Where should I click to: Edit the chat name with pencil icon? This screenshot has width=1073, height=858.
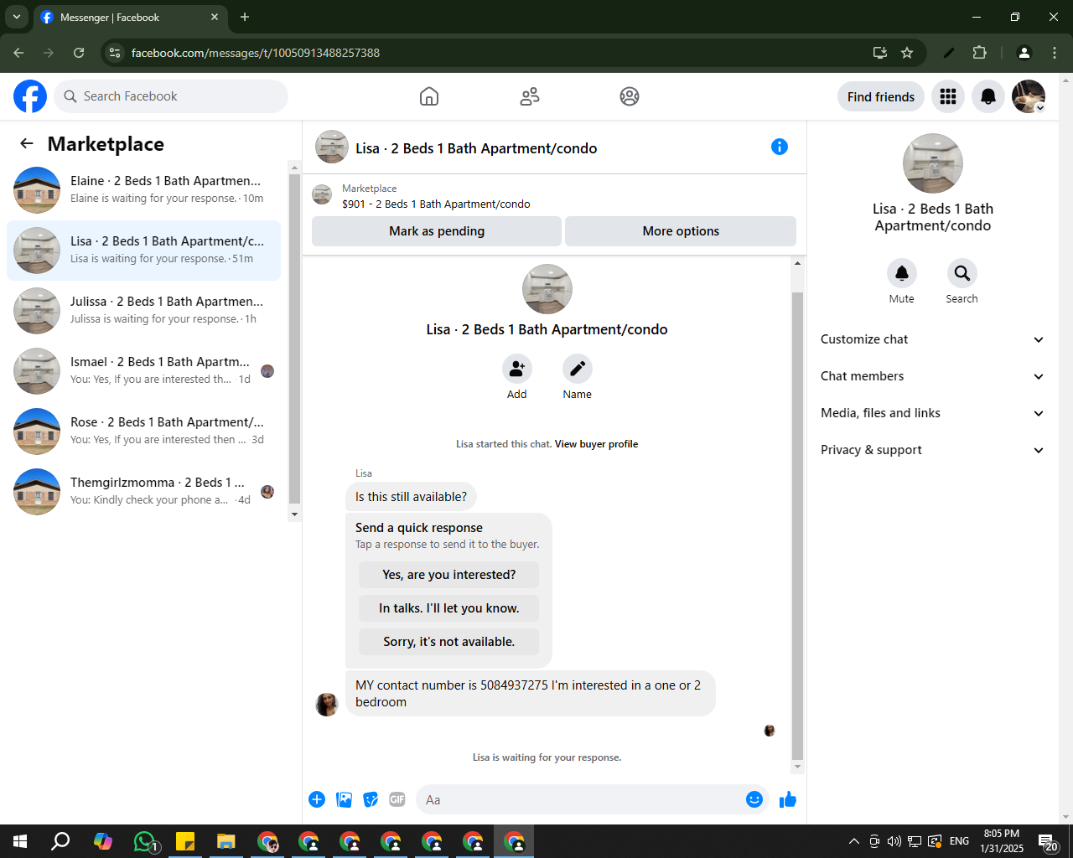coord(578,369)
